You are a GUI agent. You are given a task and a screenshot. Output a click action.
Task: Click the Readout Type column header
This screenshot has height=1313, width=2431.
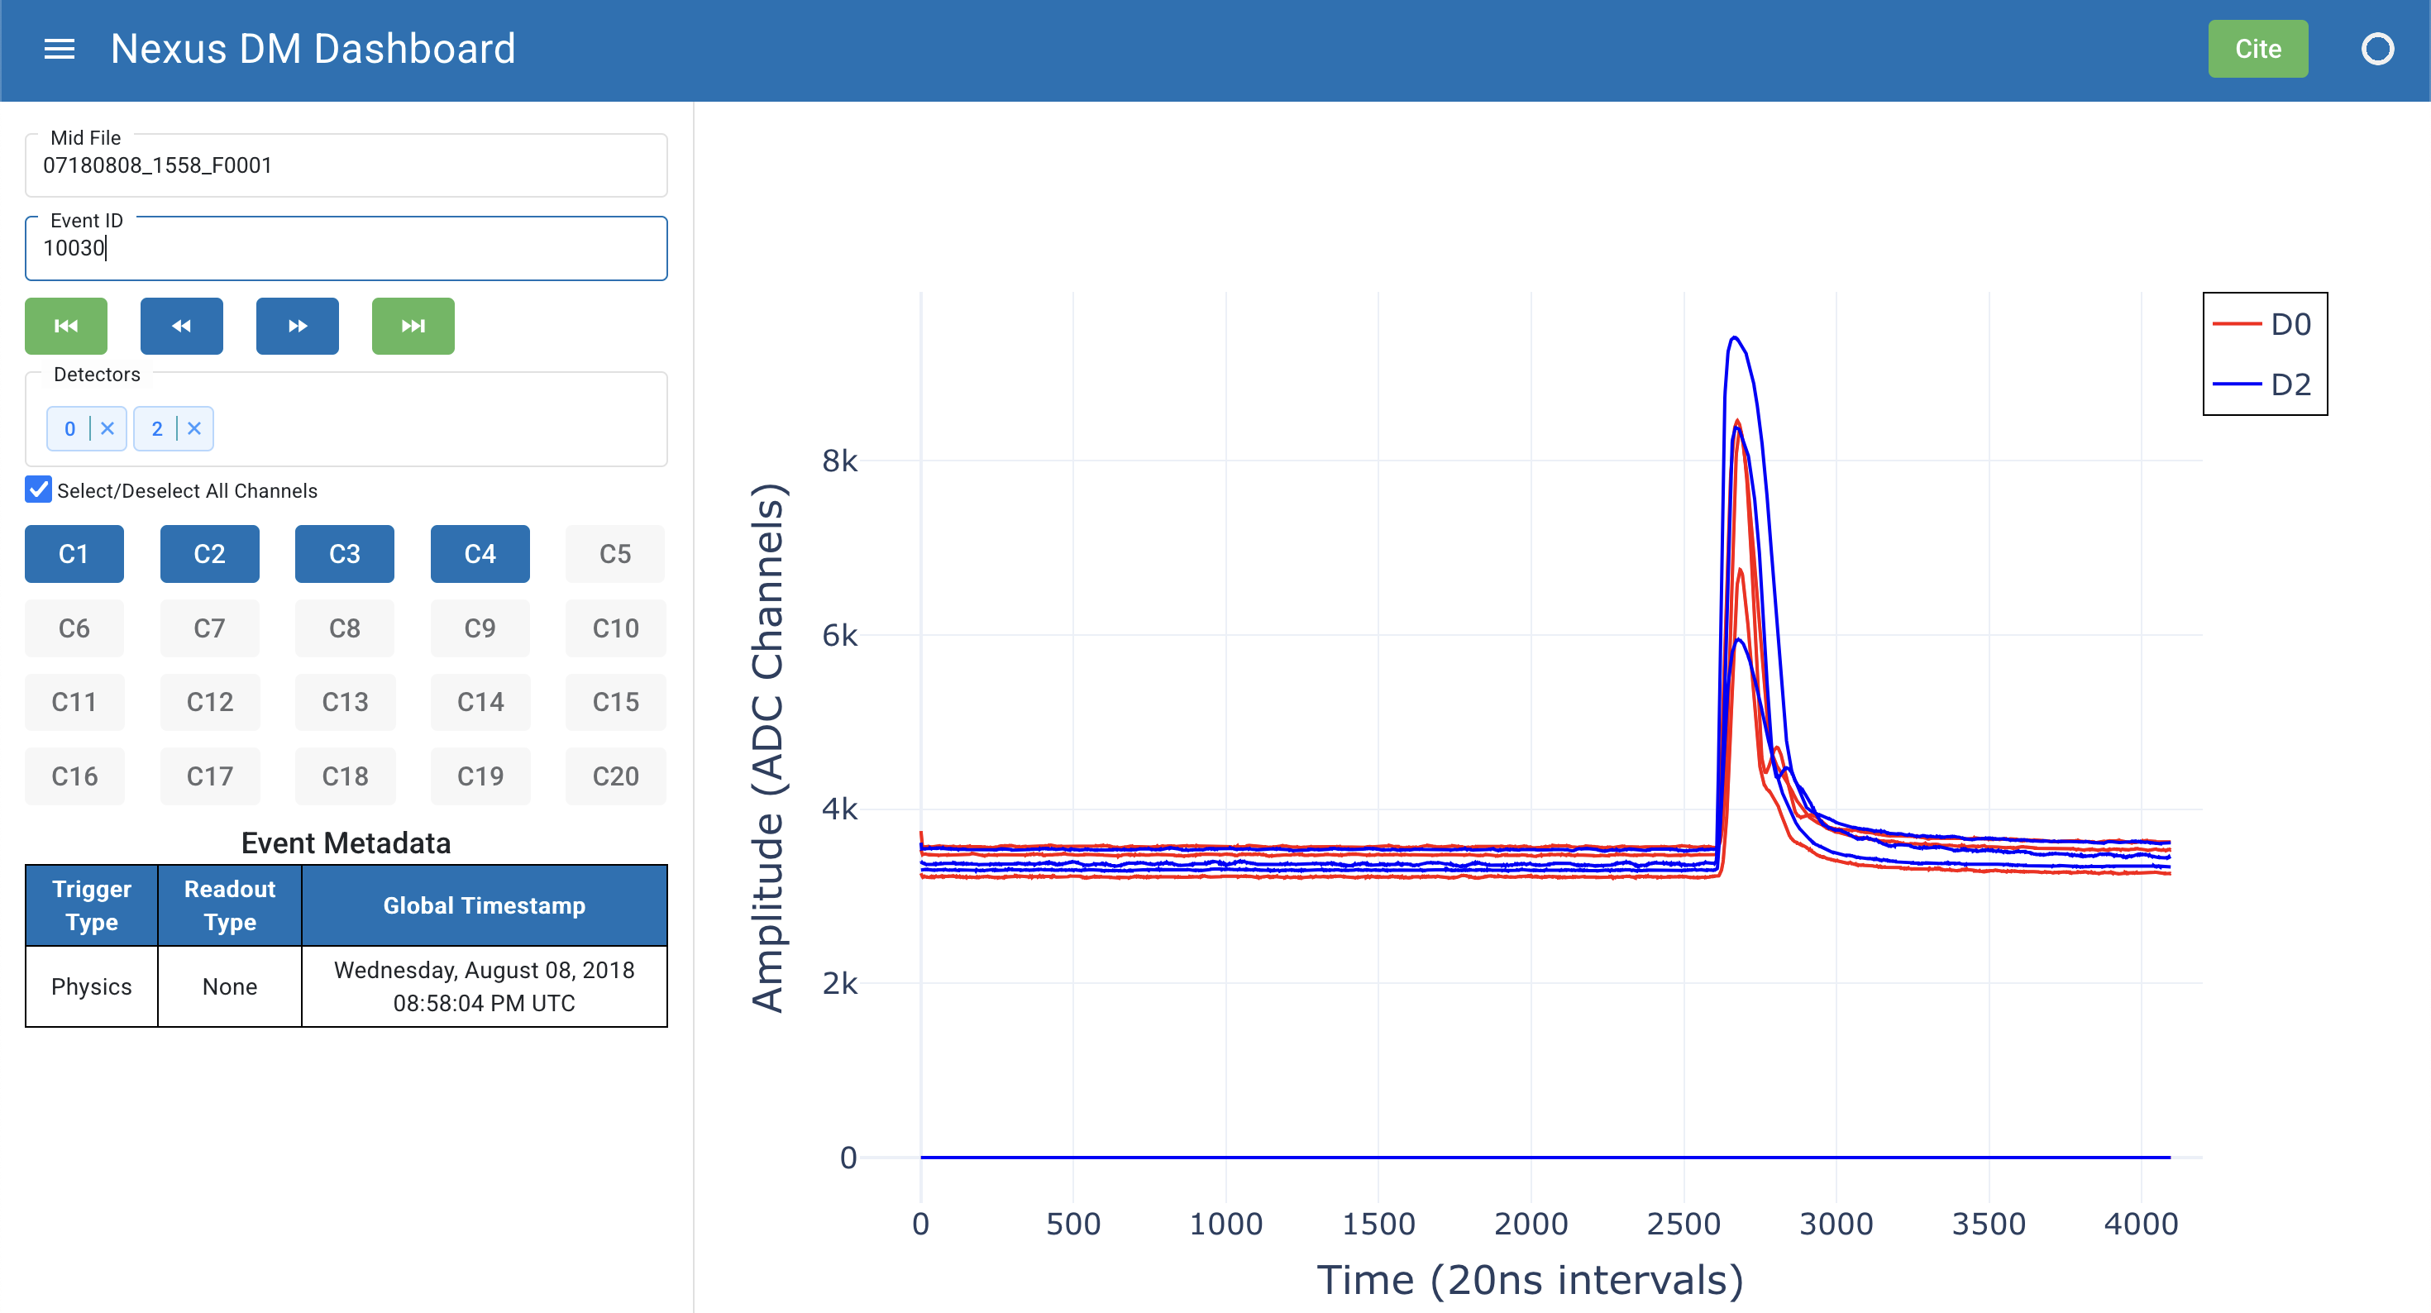(x=229, y=905)
